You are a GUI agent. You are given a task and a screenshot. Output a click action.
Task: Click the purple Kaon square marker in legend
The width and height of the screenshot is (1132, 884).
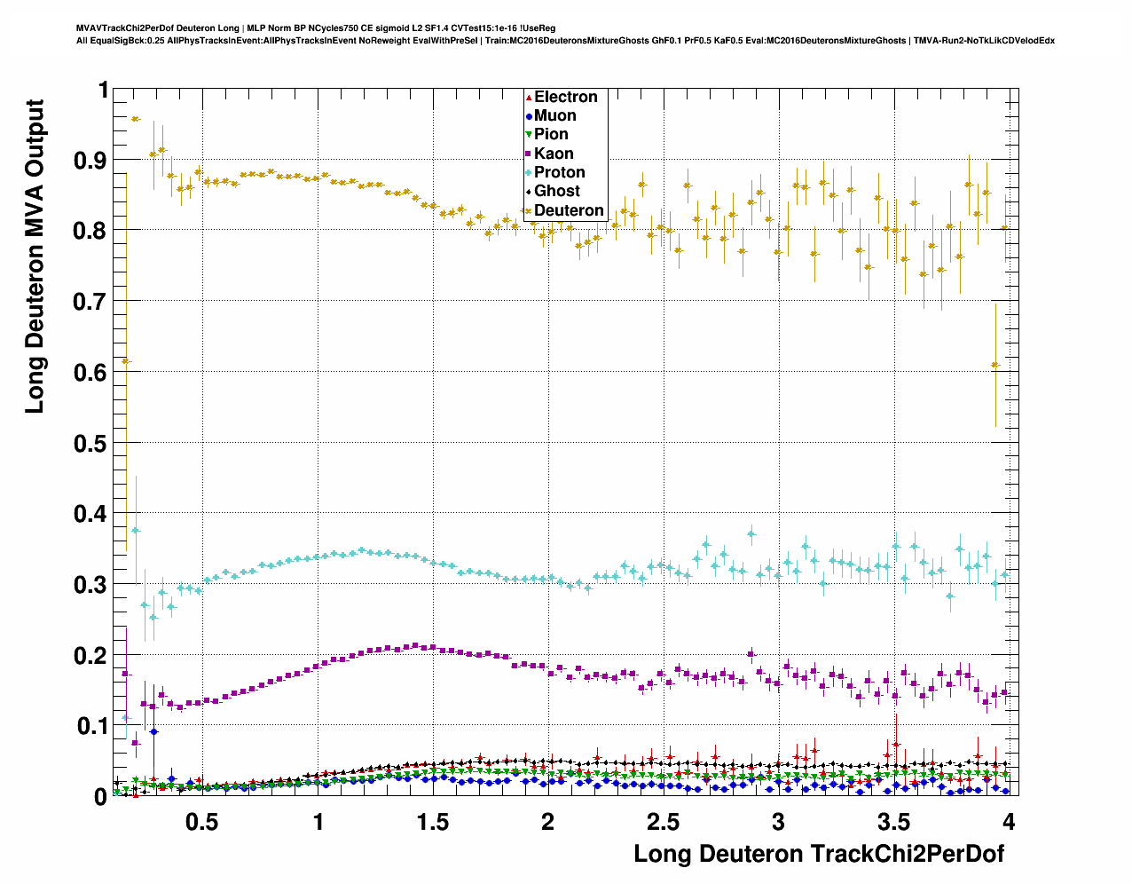tap(529, 154)
